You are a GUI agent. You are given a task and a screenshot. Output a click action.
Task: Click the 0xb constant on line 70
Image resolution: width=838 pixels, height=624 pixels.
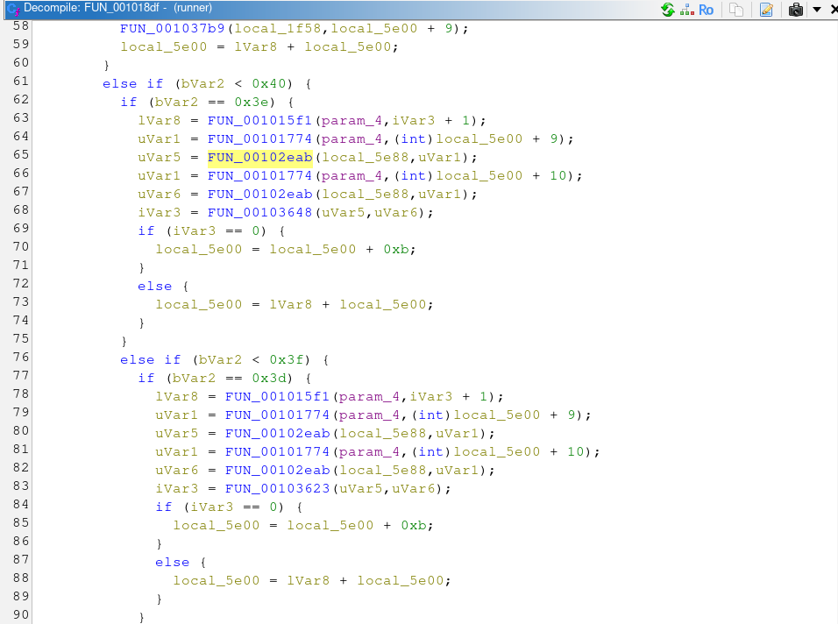pos(396,250)
